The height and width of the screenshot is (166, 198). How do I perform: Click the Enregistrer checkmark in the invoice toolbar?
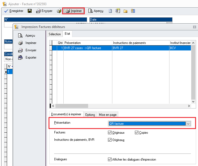coord(6,11)
